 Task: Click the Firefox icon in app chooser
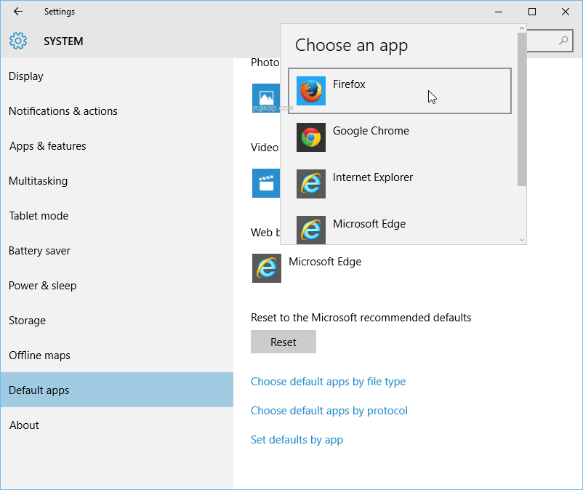coord(311,91)
